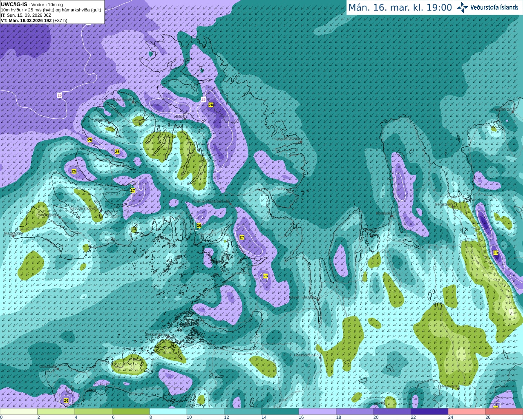Pick the 20–22 m/s legend swatch
This screenshot has height=420, width=523.
[x=392, y=411]
